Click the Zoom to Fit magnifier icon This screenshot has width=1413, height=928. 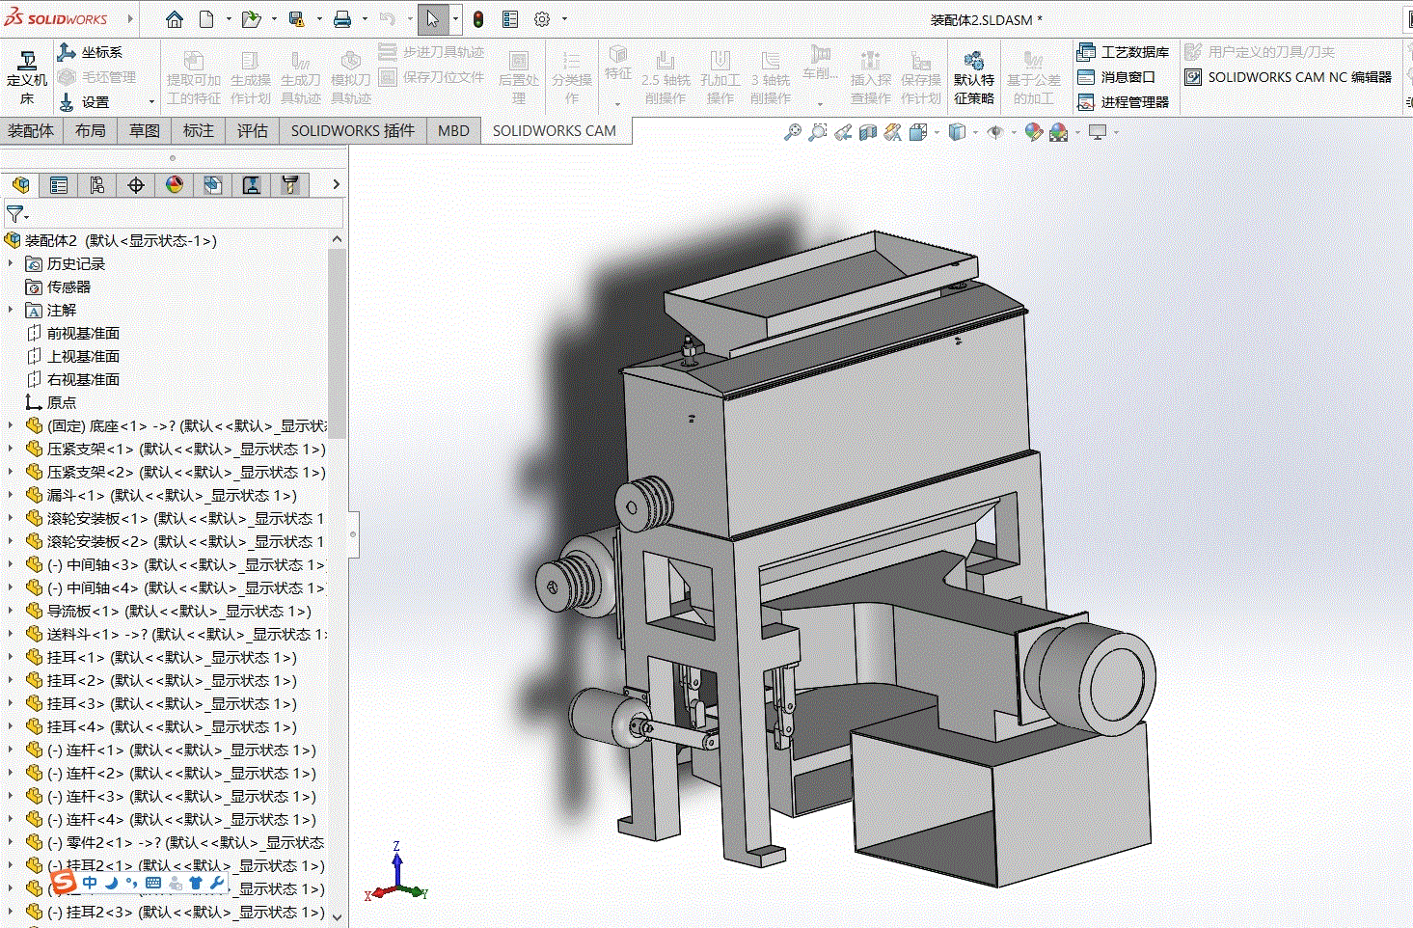click(792, 132)
